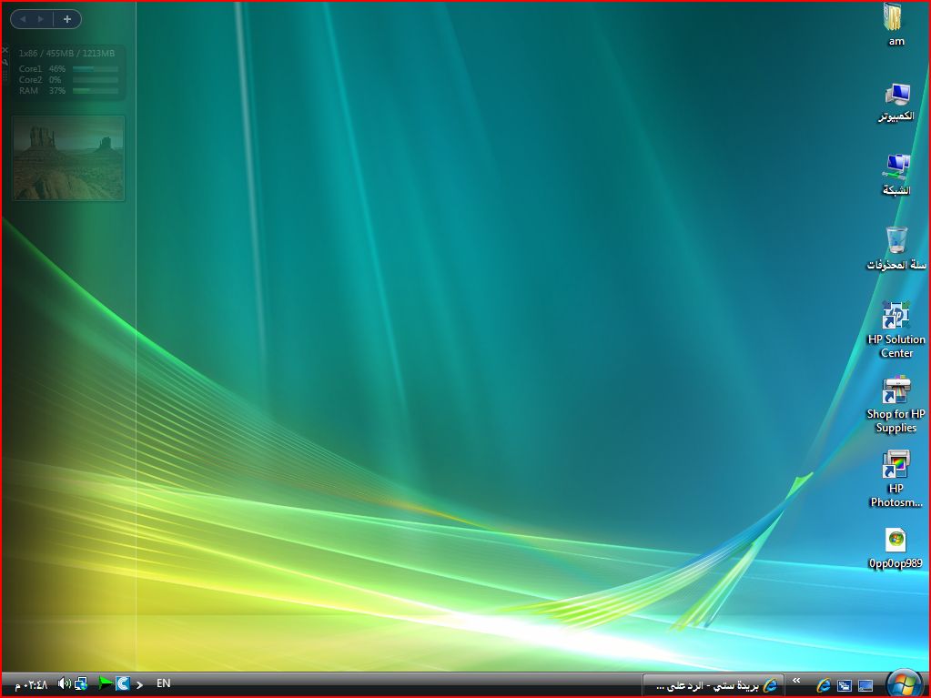Click the RAM usage bar
This screenshot has height=698, width=931.
tap(95, 91)
